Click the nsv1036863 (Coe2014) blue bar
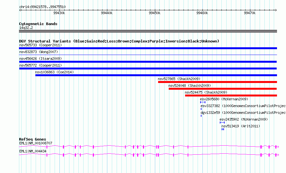 pyautogui.click(x=156, y=75)
